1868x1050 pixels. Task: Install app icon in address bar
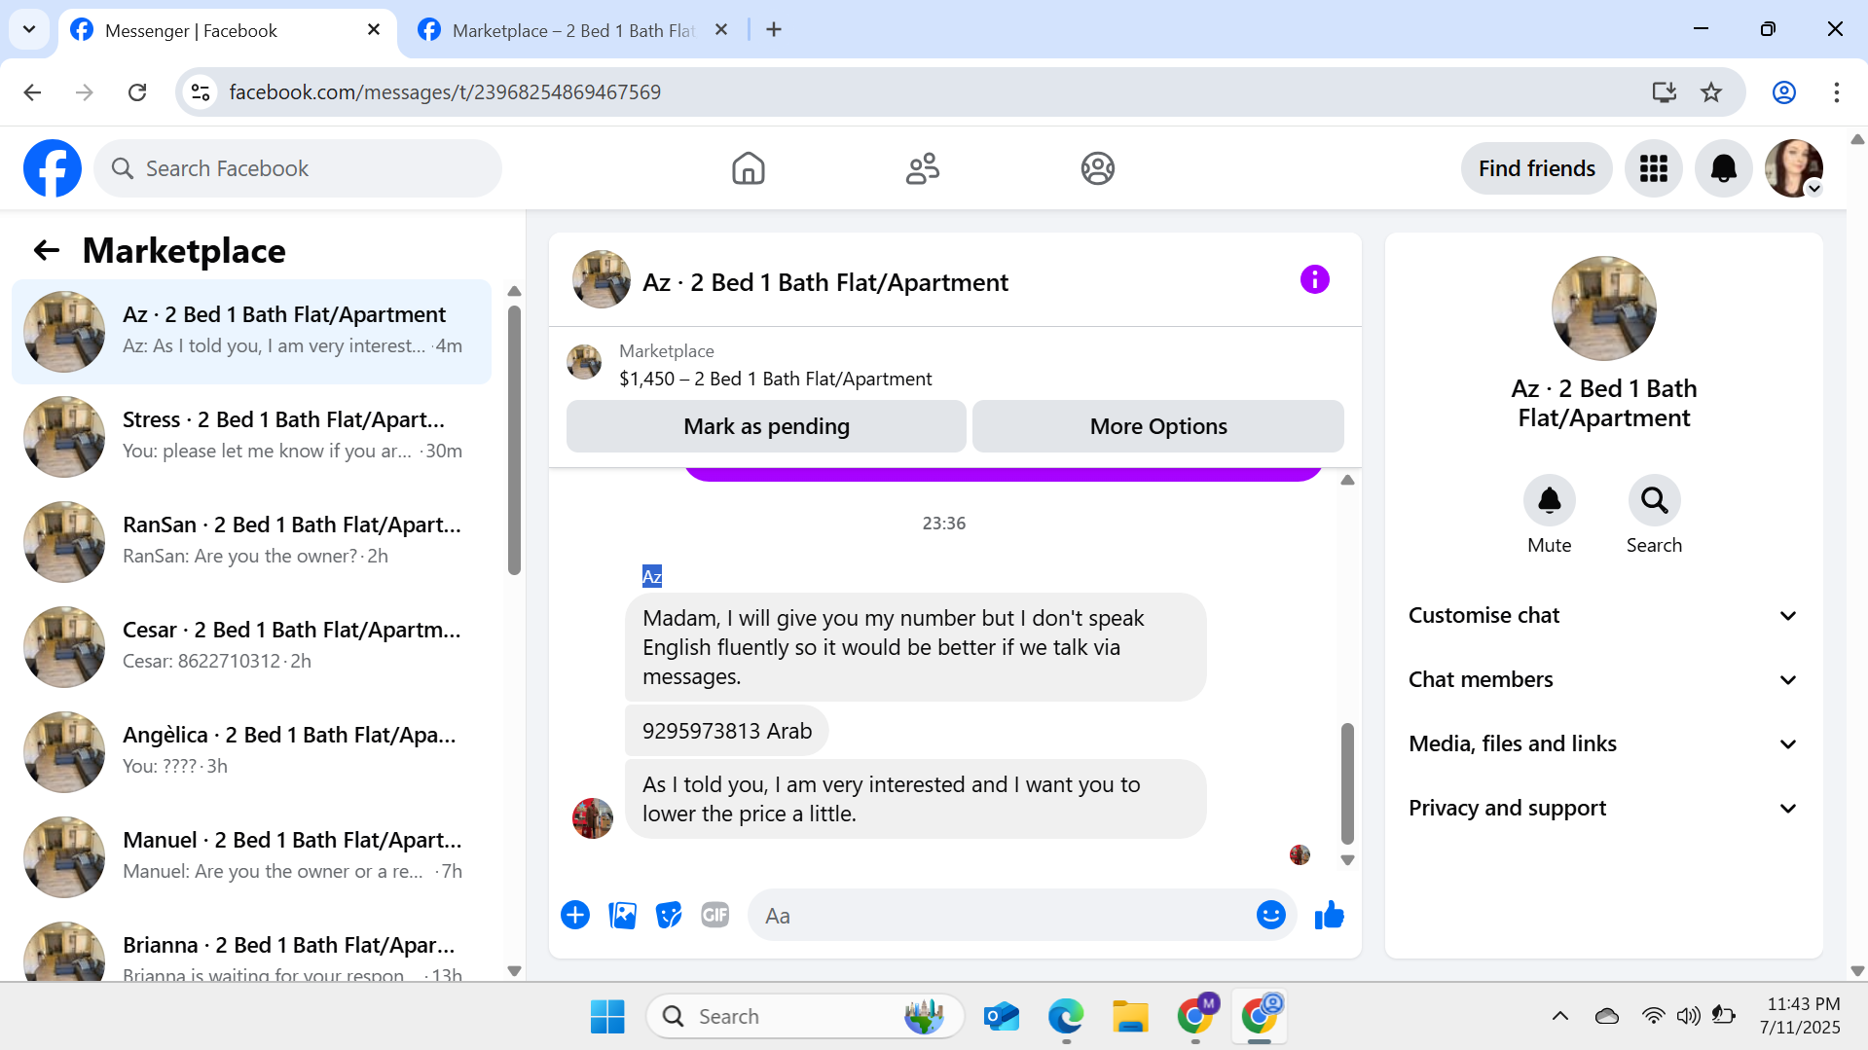pyautogui.click(x=1664, y=92)
